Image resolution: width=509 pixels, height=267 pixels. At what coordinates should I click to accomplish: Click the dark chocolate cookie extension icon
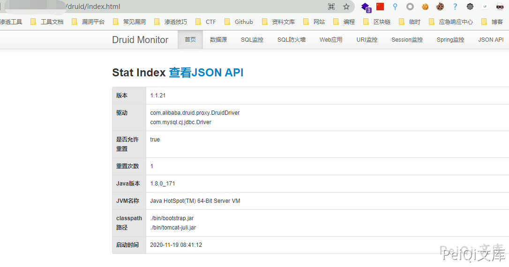(440, 7)
